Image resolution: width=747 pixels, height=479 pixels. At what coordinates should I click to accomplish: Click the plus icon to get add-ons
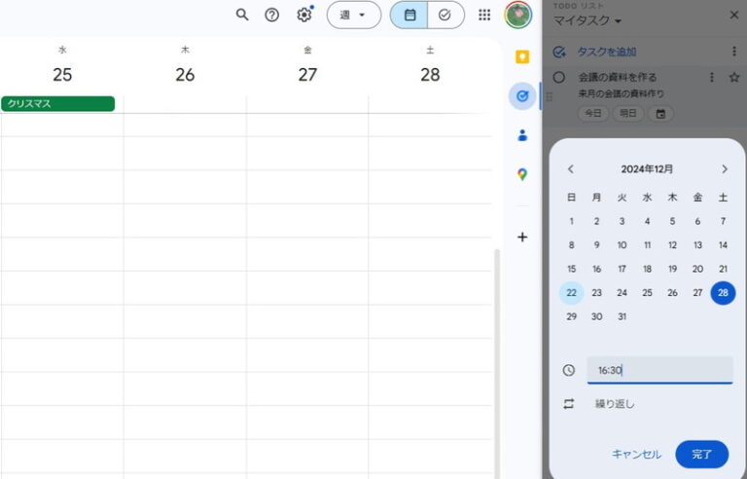pyautogui.click(x=522, y=237)
